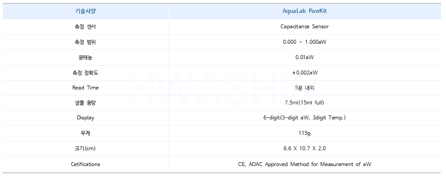Viewport: 446px width, 178px height.
Task: Click the 'Display' row label
Action: pos(86,118)
